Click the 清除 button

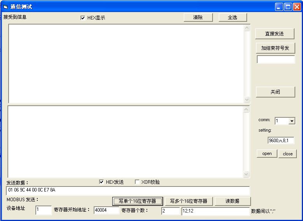click(x=198, y=17)
